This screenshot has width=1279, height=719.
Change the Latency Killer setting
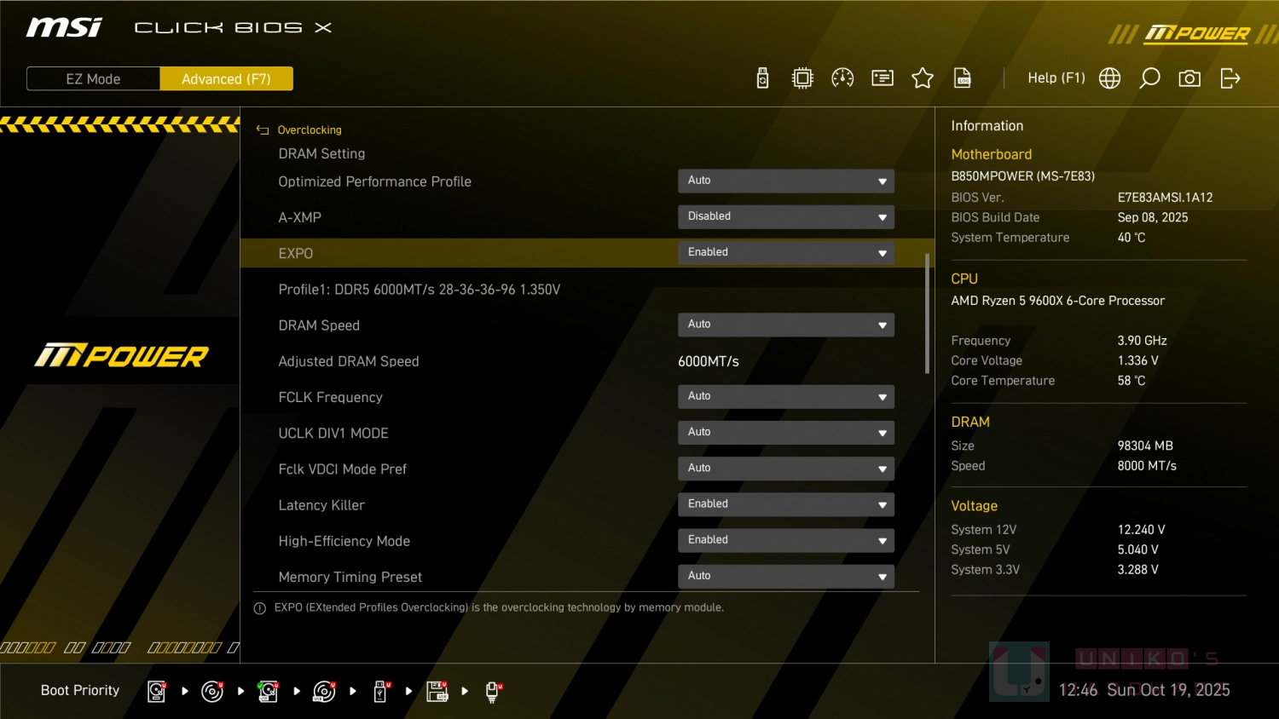click(x=785, y=504)
